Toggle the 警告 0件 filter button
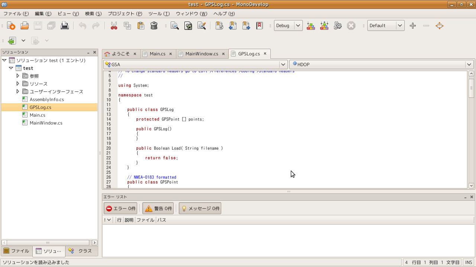This screenshot has width=476, height=267. pos(158,209)
